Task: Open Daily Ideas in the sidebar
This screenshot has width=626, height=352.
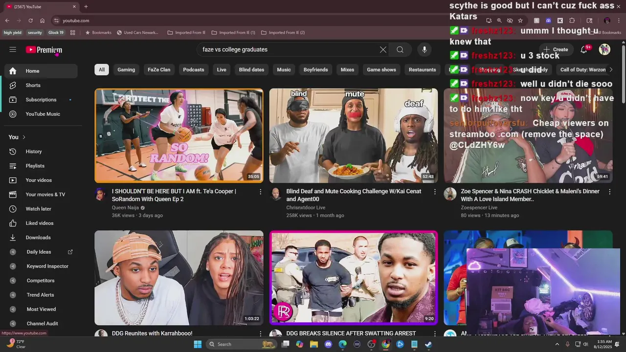Action: [x=42, y=252]
